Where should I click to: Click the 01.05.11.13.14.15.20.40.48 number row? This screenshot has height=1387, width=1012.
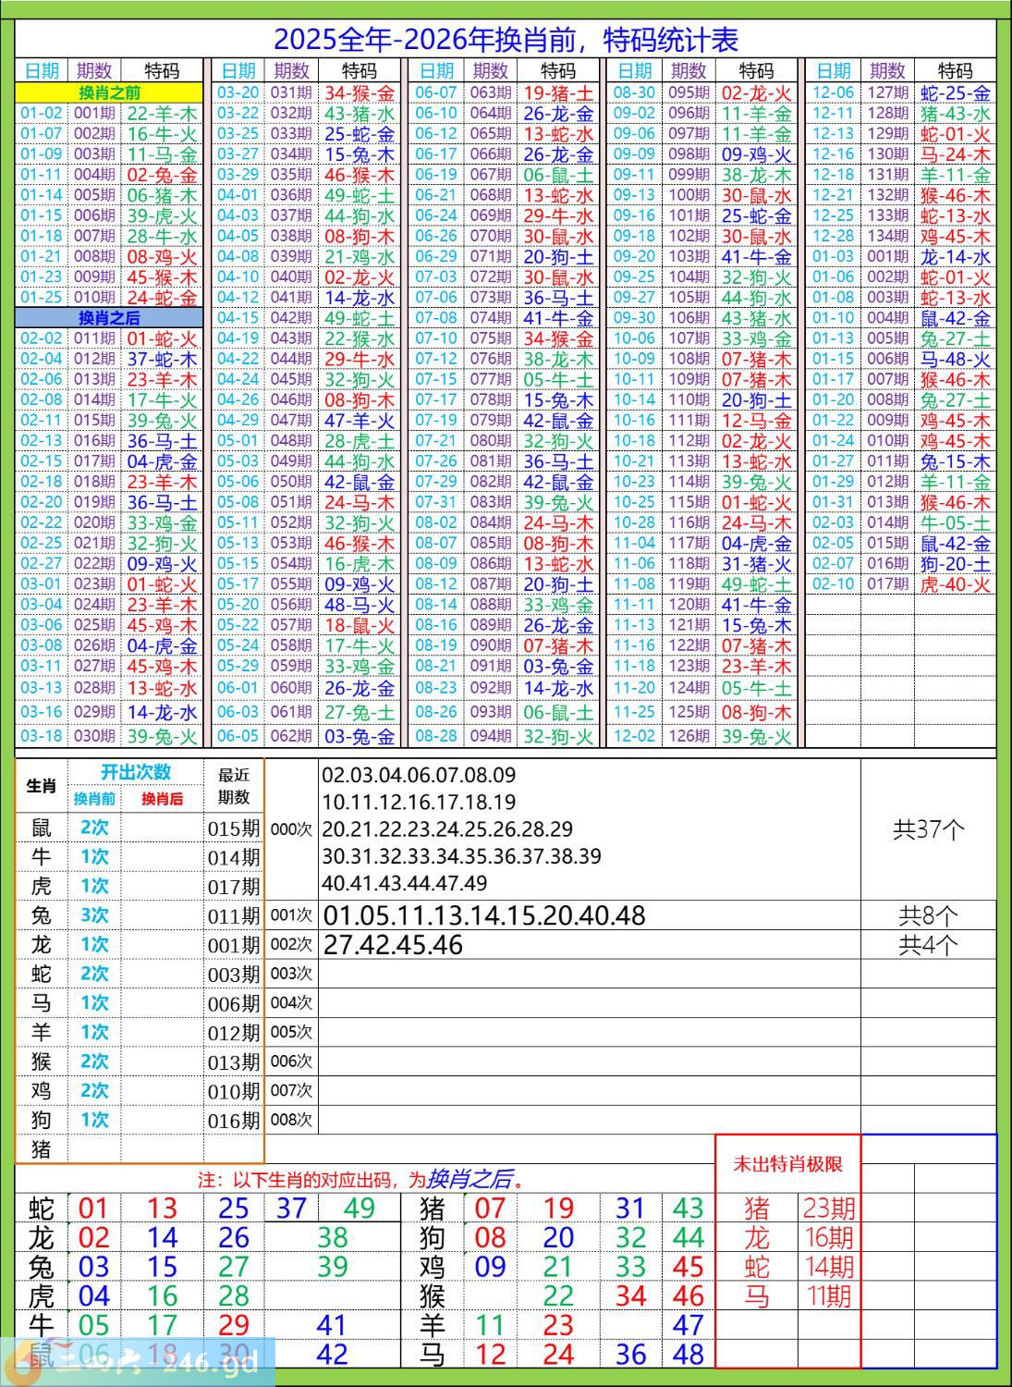(x=484, y=915)
